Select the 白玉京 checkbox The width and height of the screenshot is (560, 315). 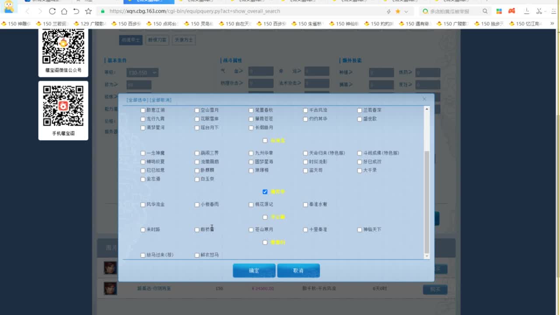(x=197, y=179)
